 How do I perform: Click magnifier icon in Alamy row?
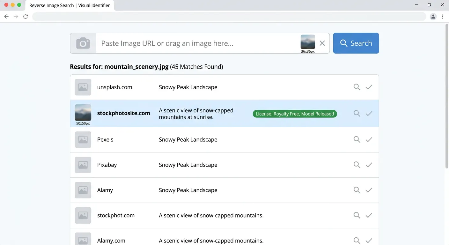click(x=357, y=190)
